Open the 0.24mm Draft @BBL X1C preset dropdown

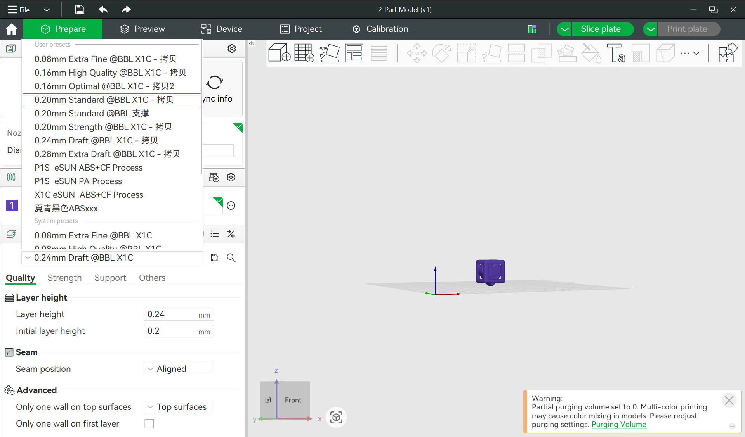click(112, 257)
